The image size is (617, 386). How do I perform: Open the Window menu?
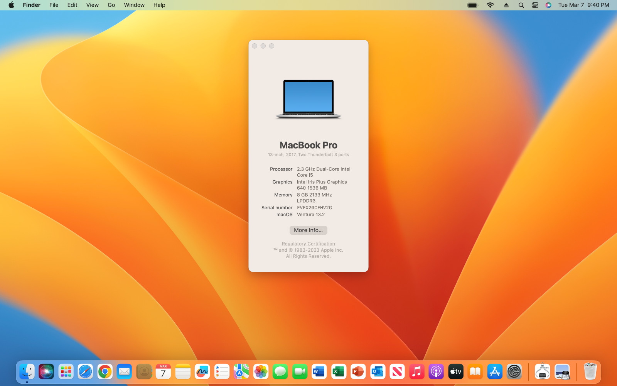(134, 5)
